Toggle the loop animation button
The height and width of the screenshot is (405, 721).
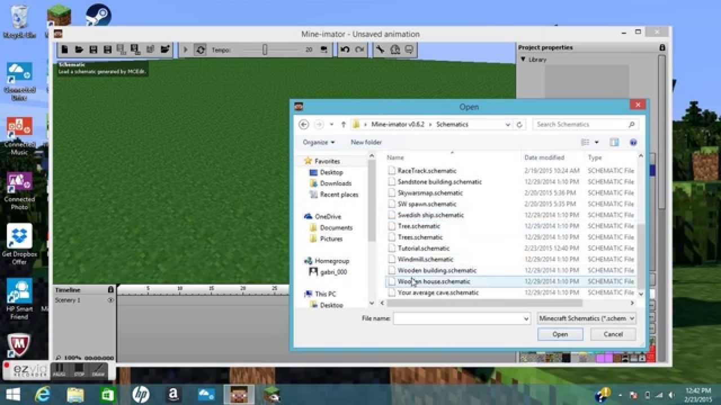point(201,50)
